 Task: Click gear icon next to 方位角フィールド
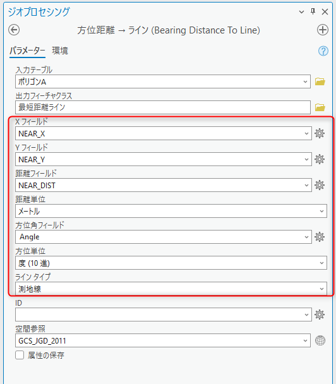320,237
